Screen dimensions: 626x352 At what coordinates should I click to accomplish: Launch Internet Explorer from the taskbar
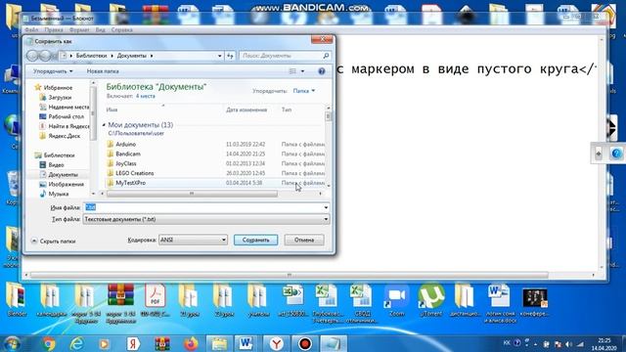76,343
